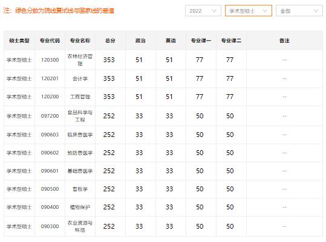326x242 pixels.
Task: Click the 备注 column header
Action: point(284,40)
